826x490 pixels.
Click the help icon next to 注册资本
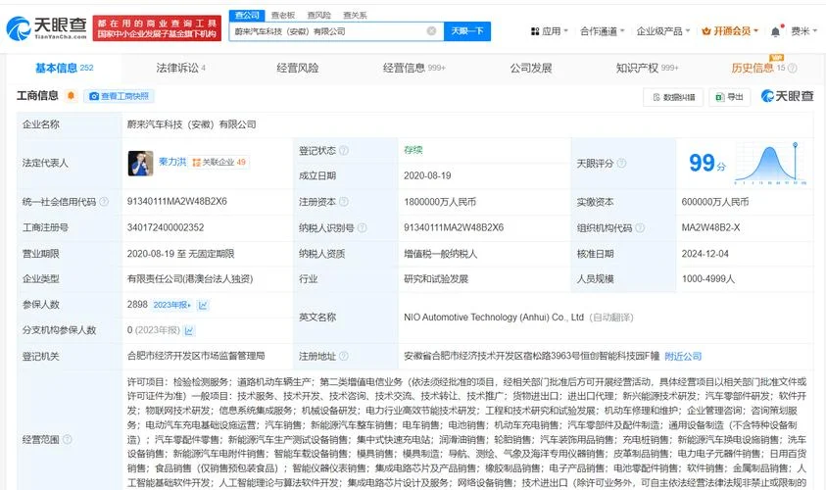(x=344, y=202)
